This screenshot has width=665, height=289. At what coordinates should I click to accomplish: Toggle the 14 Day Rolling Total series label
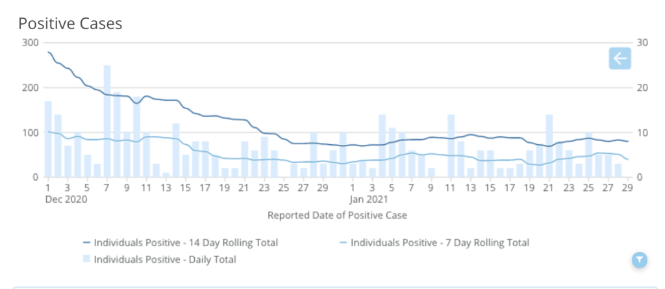point(186,243)
